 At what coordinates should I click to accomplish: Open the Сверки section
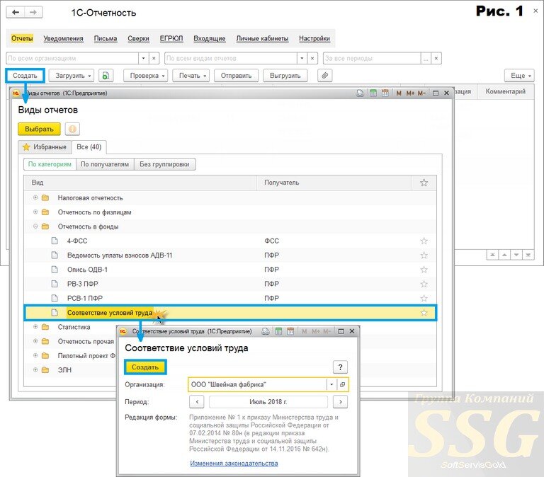point(138,38)
